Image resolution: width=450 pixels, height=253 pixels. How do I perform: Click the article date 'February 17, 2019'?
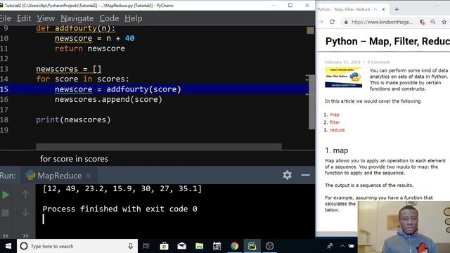(x=342, y=62)
